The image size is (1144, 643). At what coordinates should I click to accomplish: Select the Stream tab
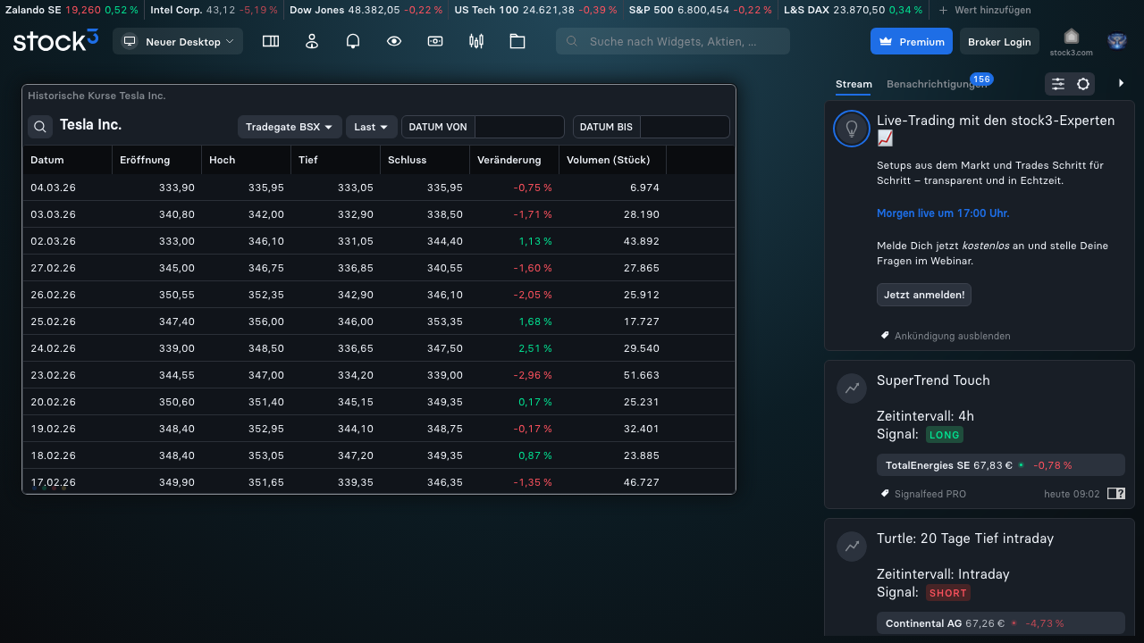pyautogui.click(x=854, y=84)
